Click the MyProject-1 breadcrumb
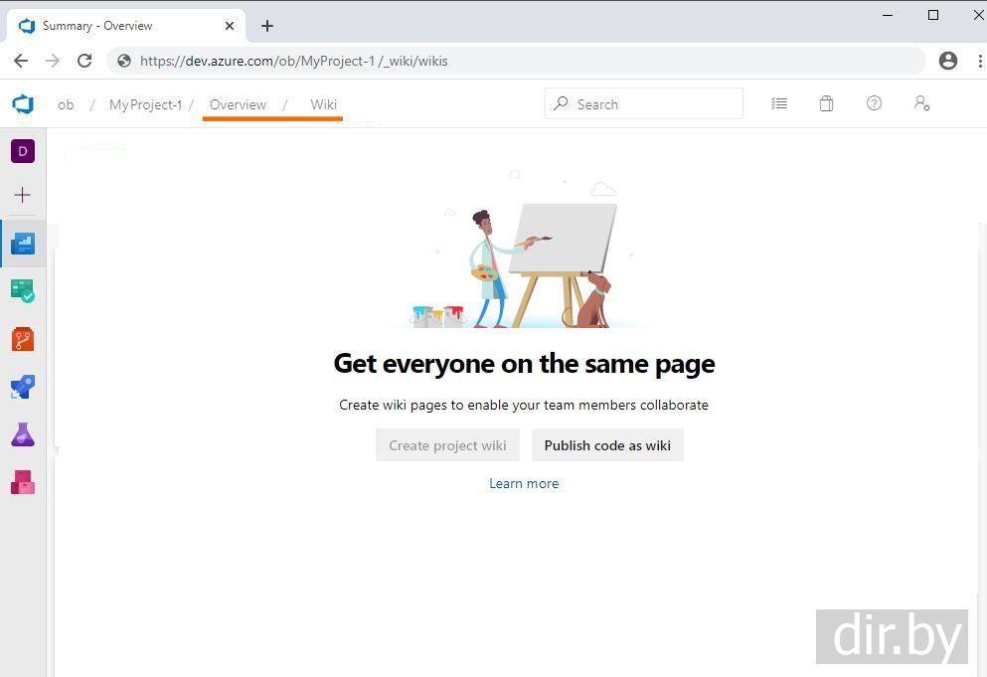Image resolution: width=987 pixels, height=677 pixels. pos(145,104)
